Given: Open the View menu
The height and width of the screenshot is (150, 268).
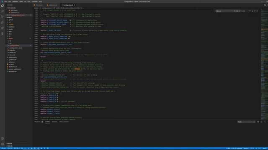Looking at the screenshot, I should tap(21, 2).
